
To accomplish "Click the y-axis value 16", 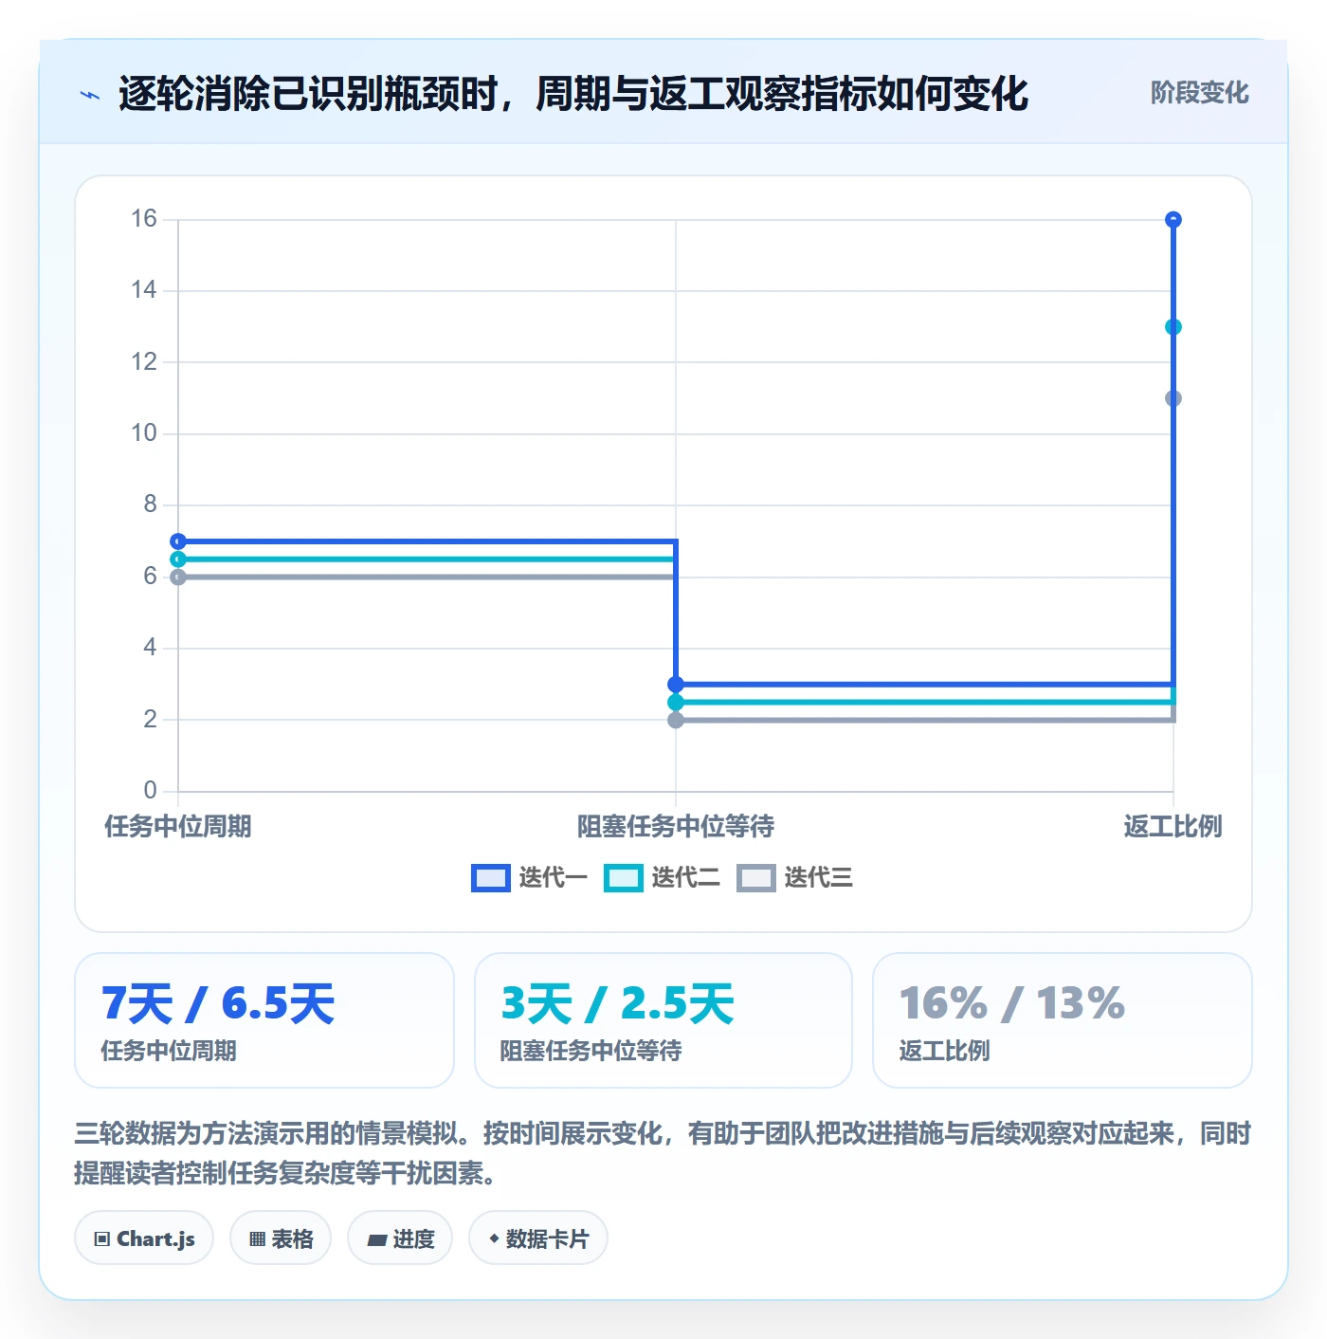I will [x=144, y=219].
